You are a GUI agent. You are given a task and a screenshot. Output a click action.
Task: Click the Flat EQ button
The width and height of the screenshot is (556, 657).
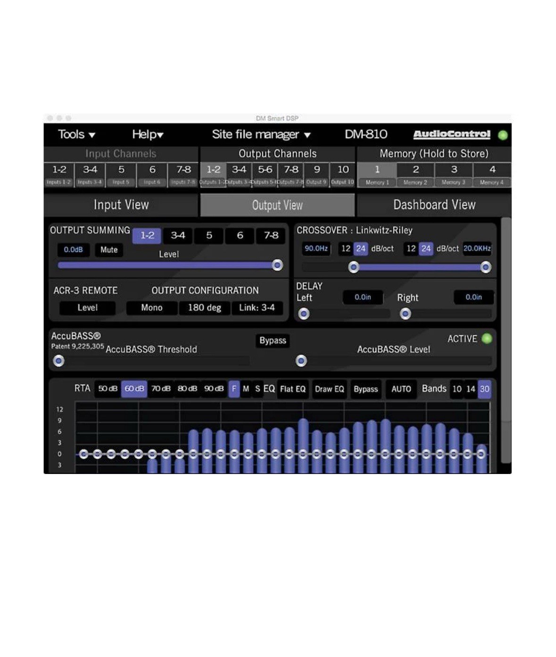click(x=293, y=390)
